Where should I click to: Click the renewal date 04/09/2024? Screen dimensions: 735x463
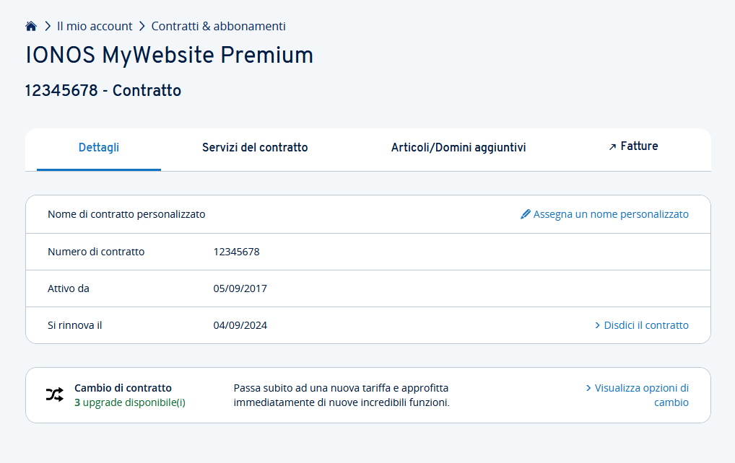[x=240, y=325]
